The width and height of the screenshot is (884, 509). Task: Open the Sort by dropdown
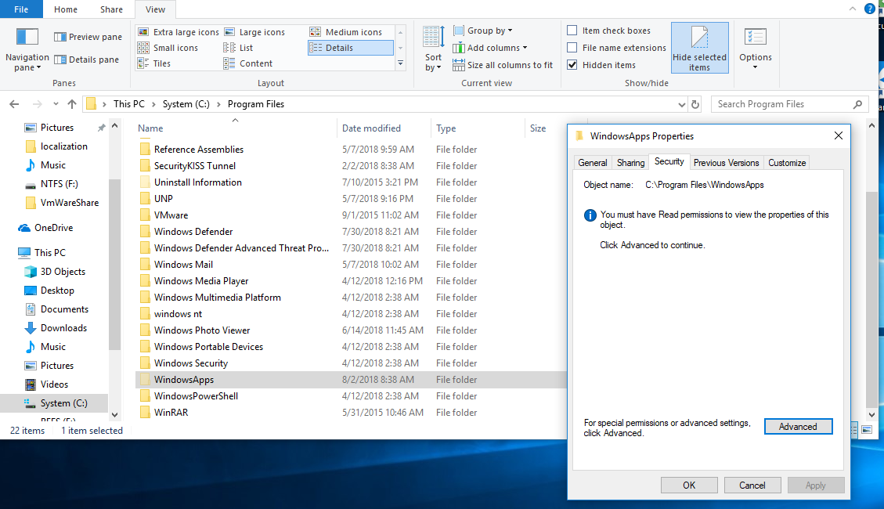tap(432, 47)
